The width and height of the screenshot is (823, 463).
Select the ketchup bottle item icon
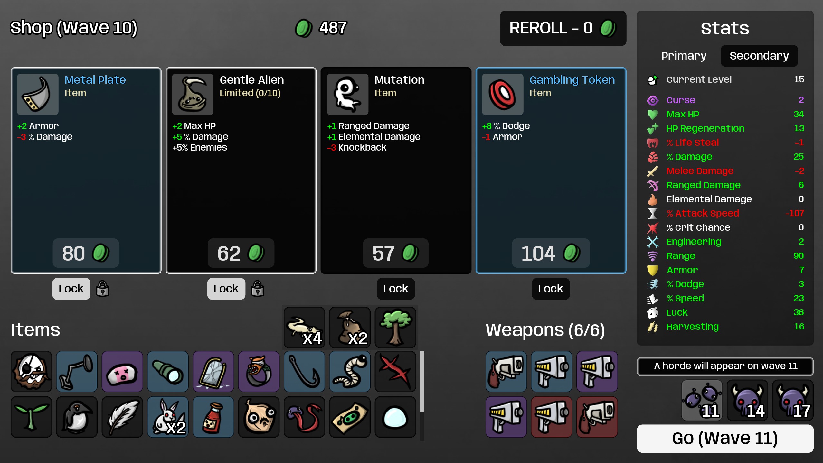213,417
